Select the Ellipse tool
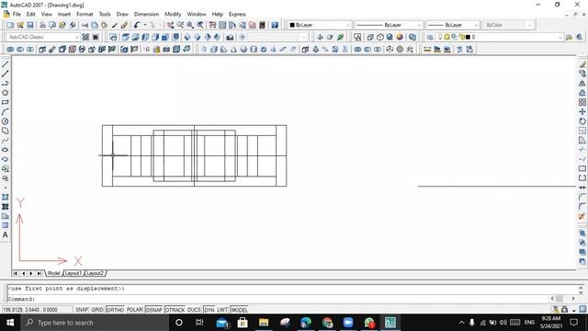The height and width of the screenshot is (331, 588). 6,150
